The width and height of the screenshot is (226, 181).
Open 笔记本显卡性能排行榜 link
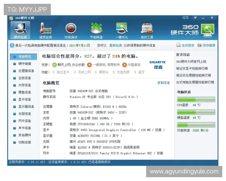pyautogui.click(x=192, y=68)
